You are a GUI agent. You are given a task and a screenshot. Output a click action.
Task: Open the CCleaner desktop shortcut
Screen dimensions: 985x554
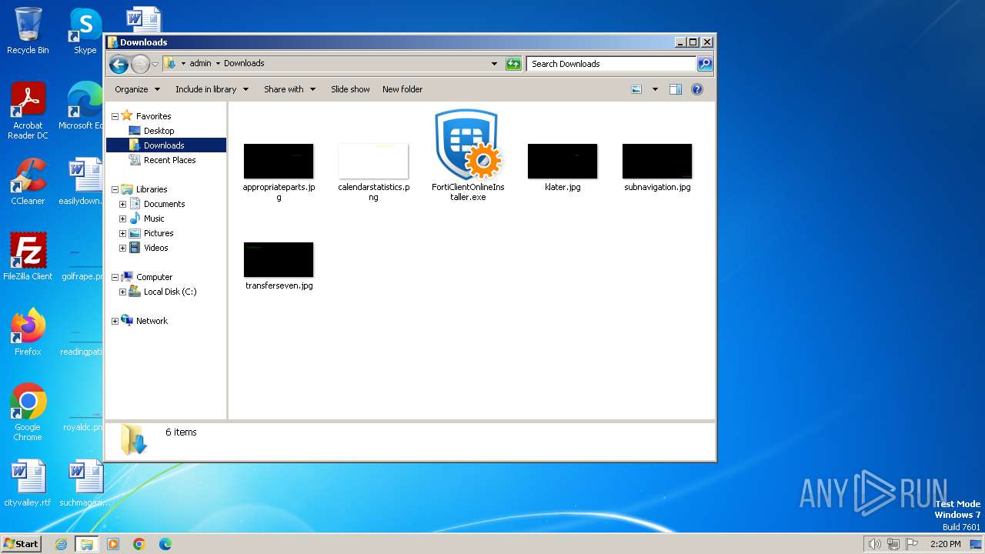pos(28,182)
